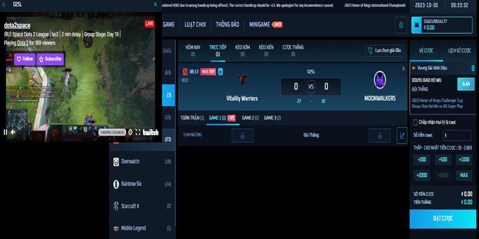Click the MOONWALKERS team logo

pyautogui.click(x=380, y=80)
